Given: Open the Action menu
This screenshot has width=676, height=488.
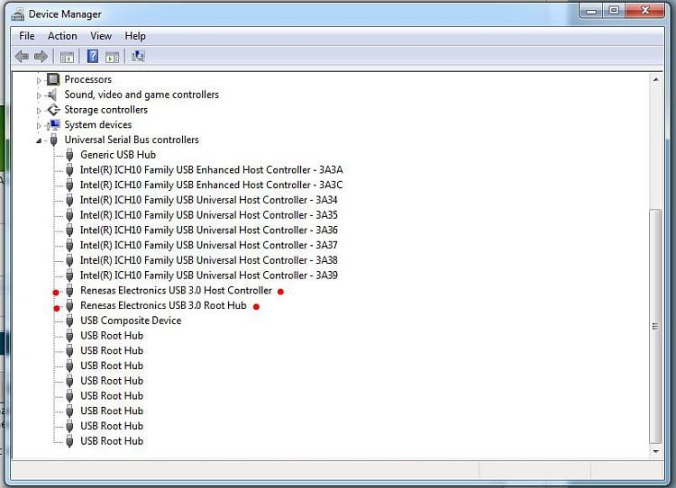Looking at the screenshot, I should (62, 36).
